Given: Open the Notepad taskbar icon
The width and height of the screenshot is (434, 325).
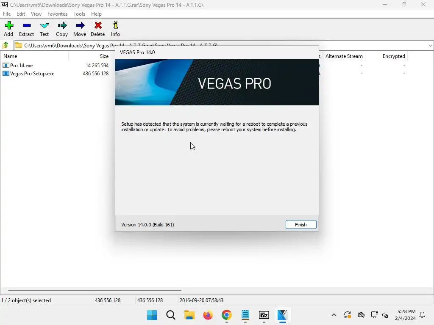Looking at the screenshot, I should tap(245, 315).
